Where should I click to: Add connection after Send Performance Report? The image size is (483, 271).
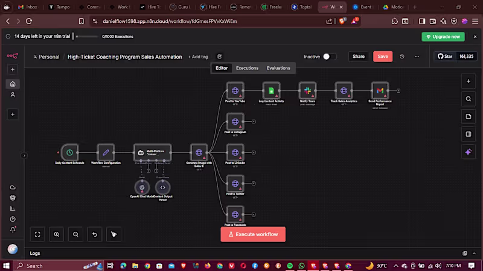point(398,91)
